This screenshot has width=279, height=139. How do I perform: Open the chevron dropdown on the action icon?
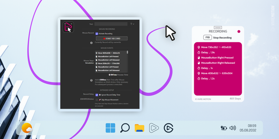click(x=71, y=24)
